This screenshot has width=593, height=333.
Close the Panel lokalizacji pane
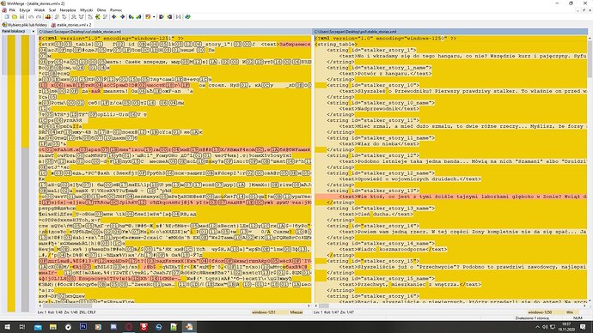pyautogui.click(x=34, y=32)
